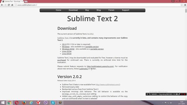
Task: Click the browser forward arrow
Action: 5,5
